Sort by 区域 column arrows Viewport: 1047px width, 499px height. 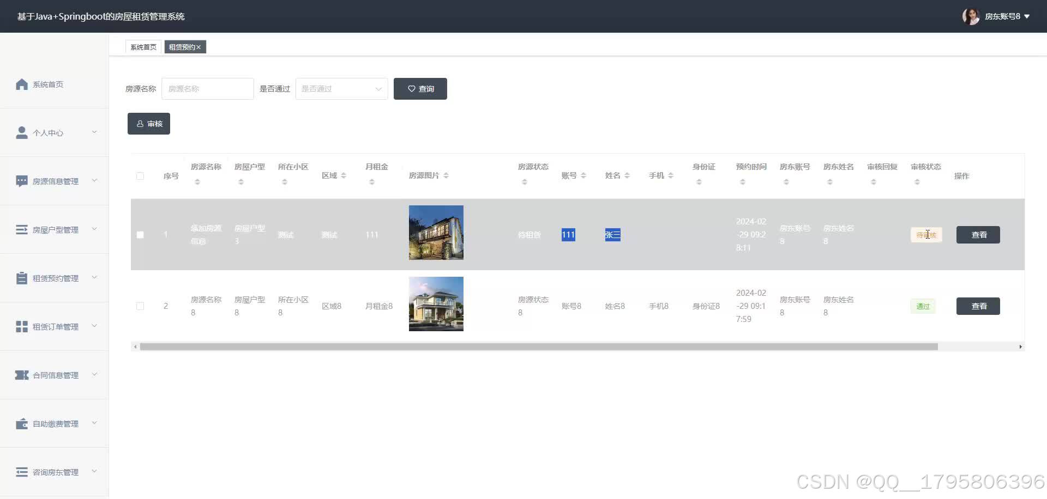pos(344,175)
